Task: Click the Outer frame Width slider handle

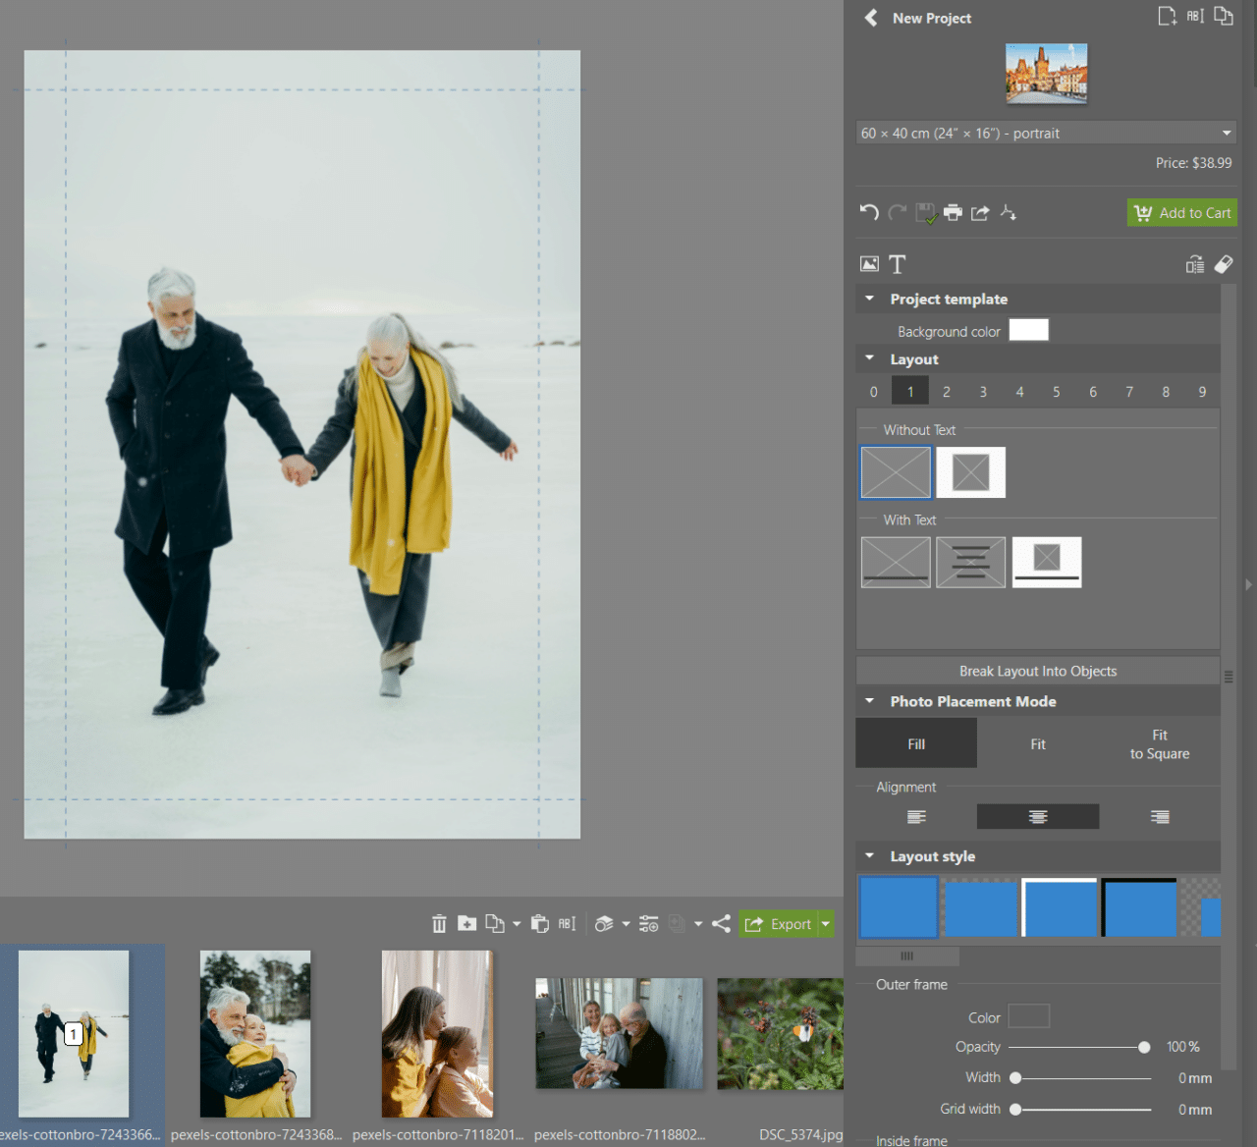Action: tap(1015, 1078)
